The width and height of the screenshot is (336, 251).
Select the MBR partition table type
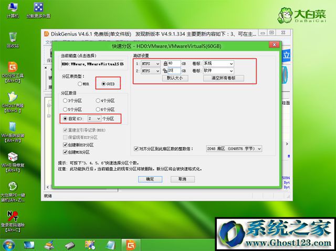pos(83,84)
